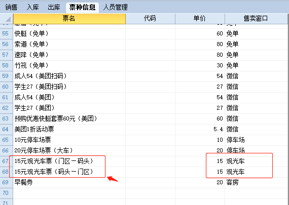Select the cell 15元观光车票（码头－门区）
The image size is (289, 205).
69,172
